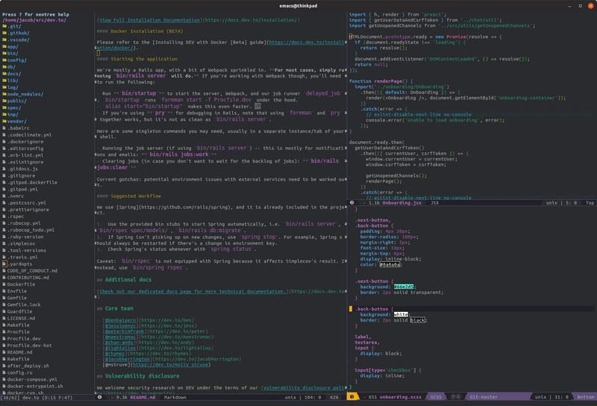Click Markdown major mode in README modeline
The width and height of the screenshot is (597, 406).
(x=175, y=397)
